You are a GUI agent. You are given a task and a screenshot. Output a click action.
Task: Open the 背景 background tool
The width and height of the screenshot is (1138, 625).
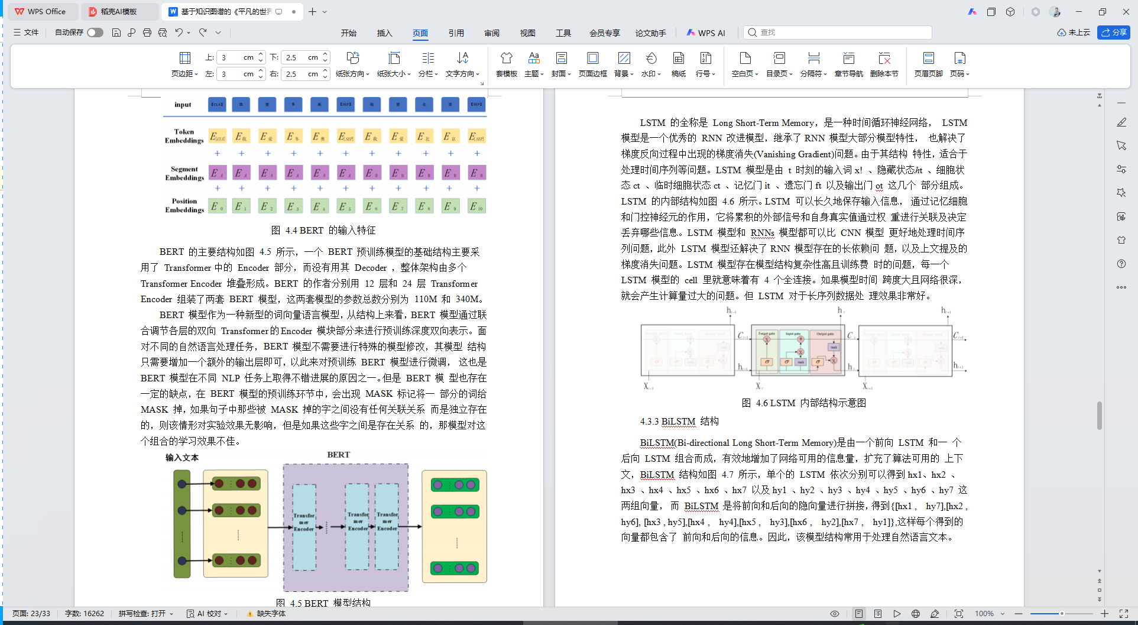(x=624, y=64)
